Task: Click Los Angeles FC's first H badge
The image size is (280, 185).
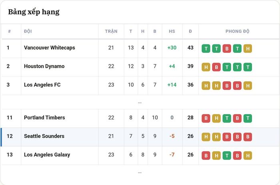Action: pyautogui.click(x=206, y=86)
